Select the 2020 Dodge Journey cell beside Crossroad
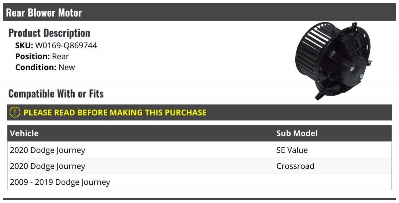Viewport: 399px width, 203px height. click(x=48, y=166)
